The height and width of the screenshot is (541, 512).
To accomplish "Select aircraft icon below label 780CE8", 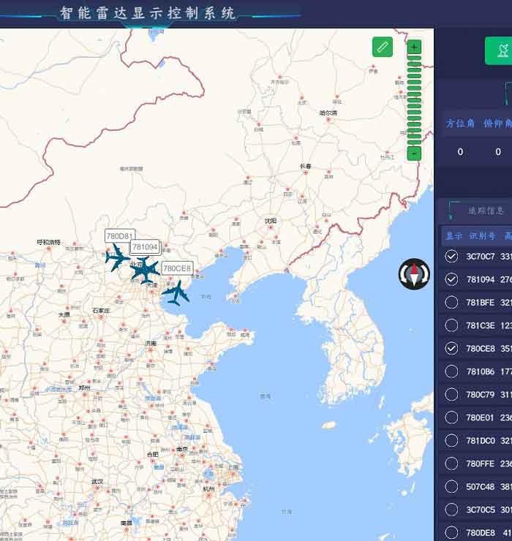I will [x=176, y=293].
